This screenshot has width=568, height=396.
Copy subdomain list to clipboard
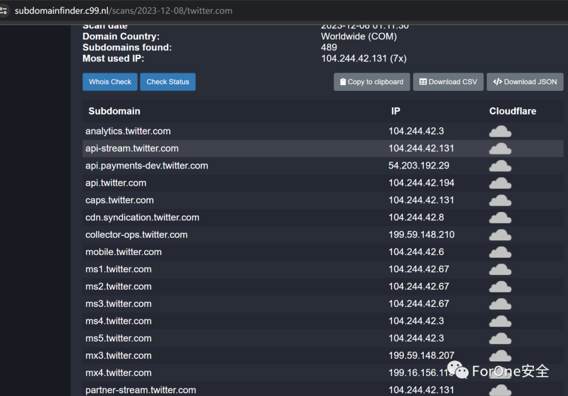(372, 82)
